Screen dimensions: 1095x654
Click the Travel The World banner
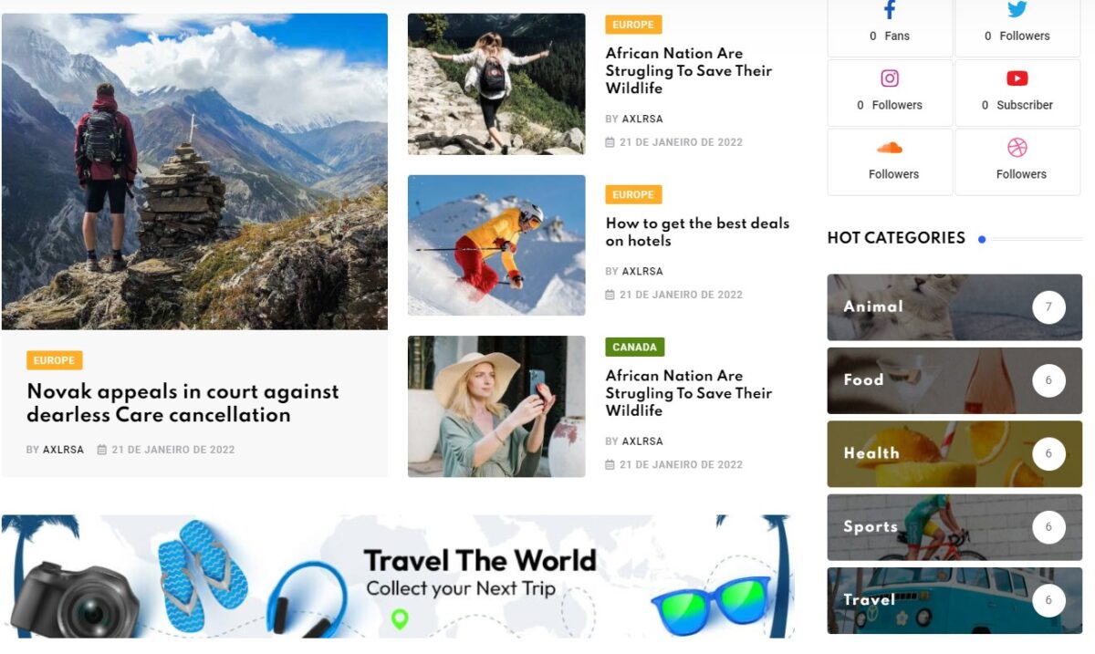[398, 576]
